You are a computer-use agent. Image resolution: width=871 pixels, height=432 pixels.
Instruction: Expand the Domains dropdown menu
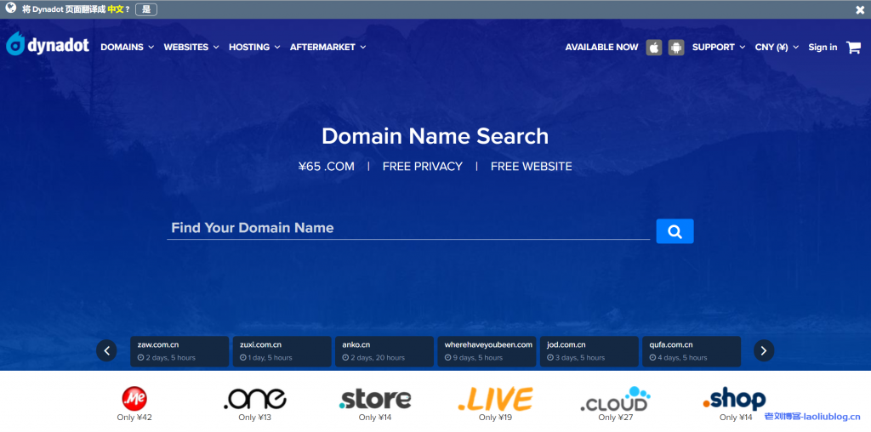pos(127,48)
